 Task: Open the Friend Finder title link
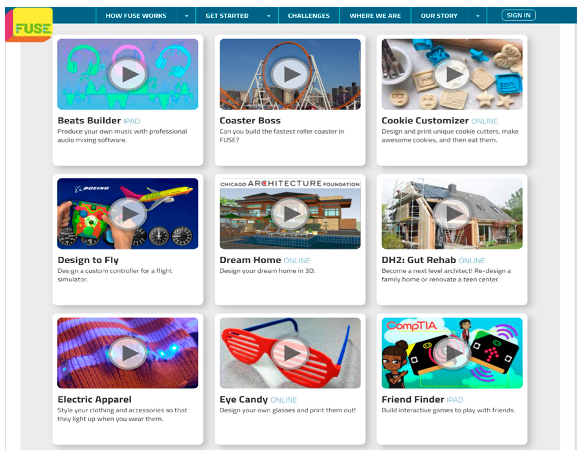coord(413,399)
